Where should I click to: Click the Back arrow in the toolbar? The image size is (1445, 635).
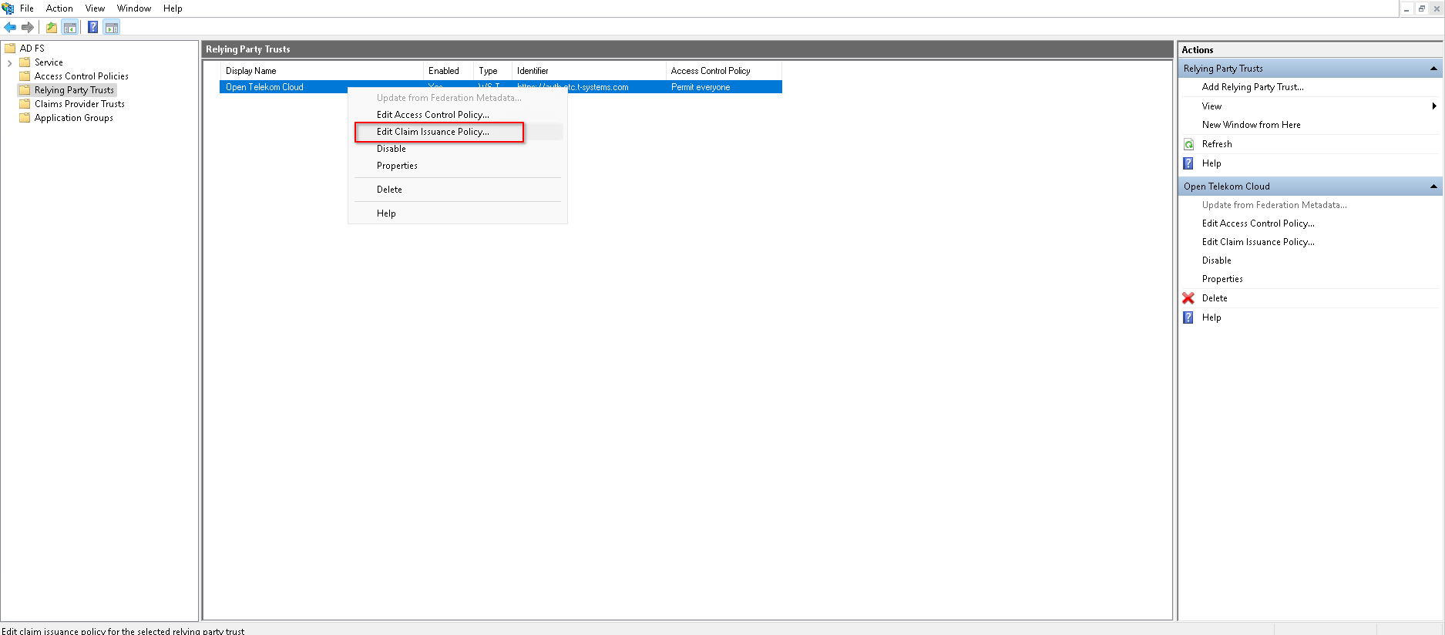coord(10,28)
